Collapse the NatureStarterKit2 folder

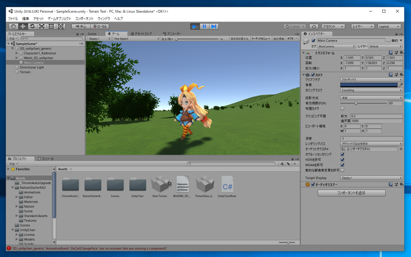(12, 188)
